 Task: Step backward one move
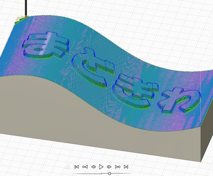(x=94, y=167)
